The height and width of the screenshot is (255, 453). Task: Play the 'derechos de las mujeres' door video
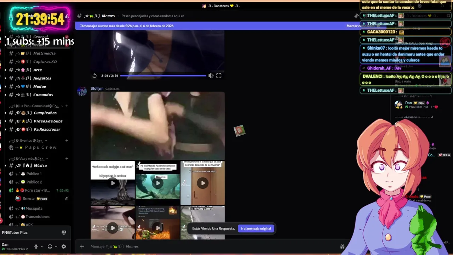click(x=203, y=183)
